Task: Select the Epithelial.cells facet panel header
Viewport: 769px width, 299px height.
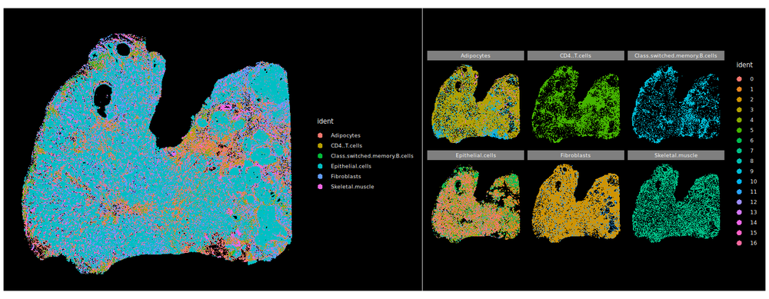Action: (x=476, y=155)
